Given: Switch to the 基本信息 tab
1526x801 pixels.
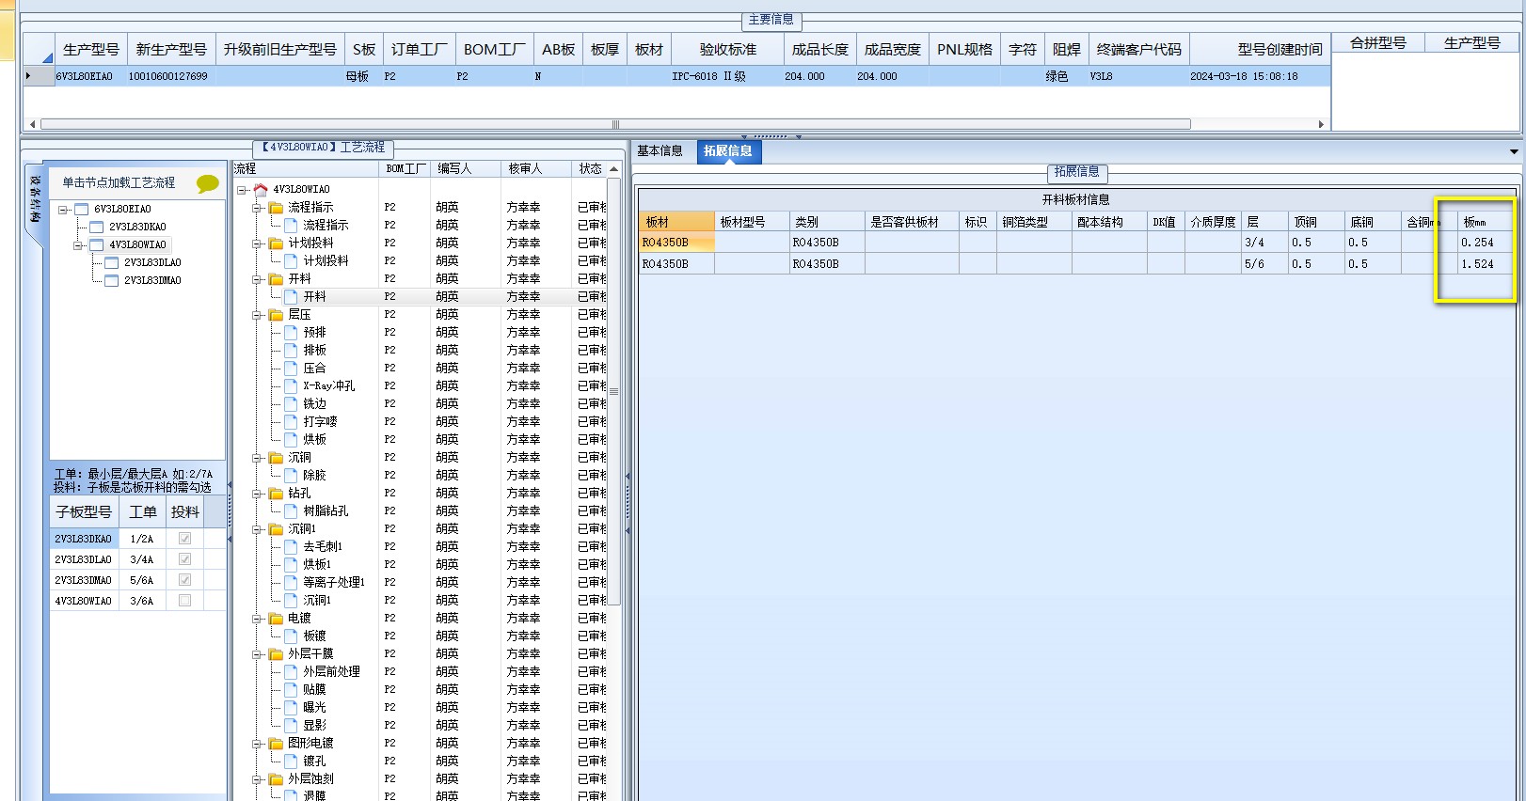Looking at the screenshot, I should 660,150.
